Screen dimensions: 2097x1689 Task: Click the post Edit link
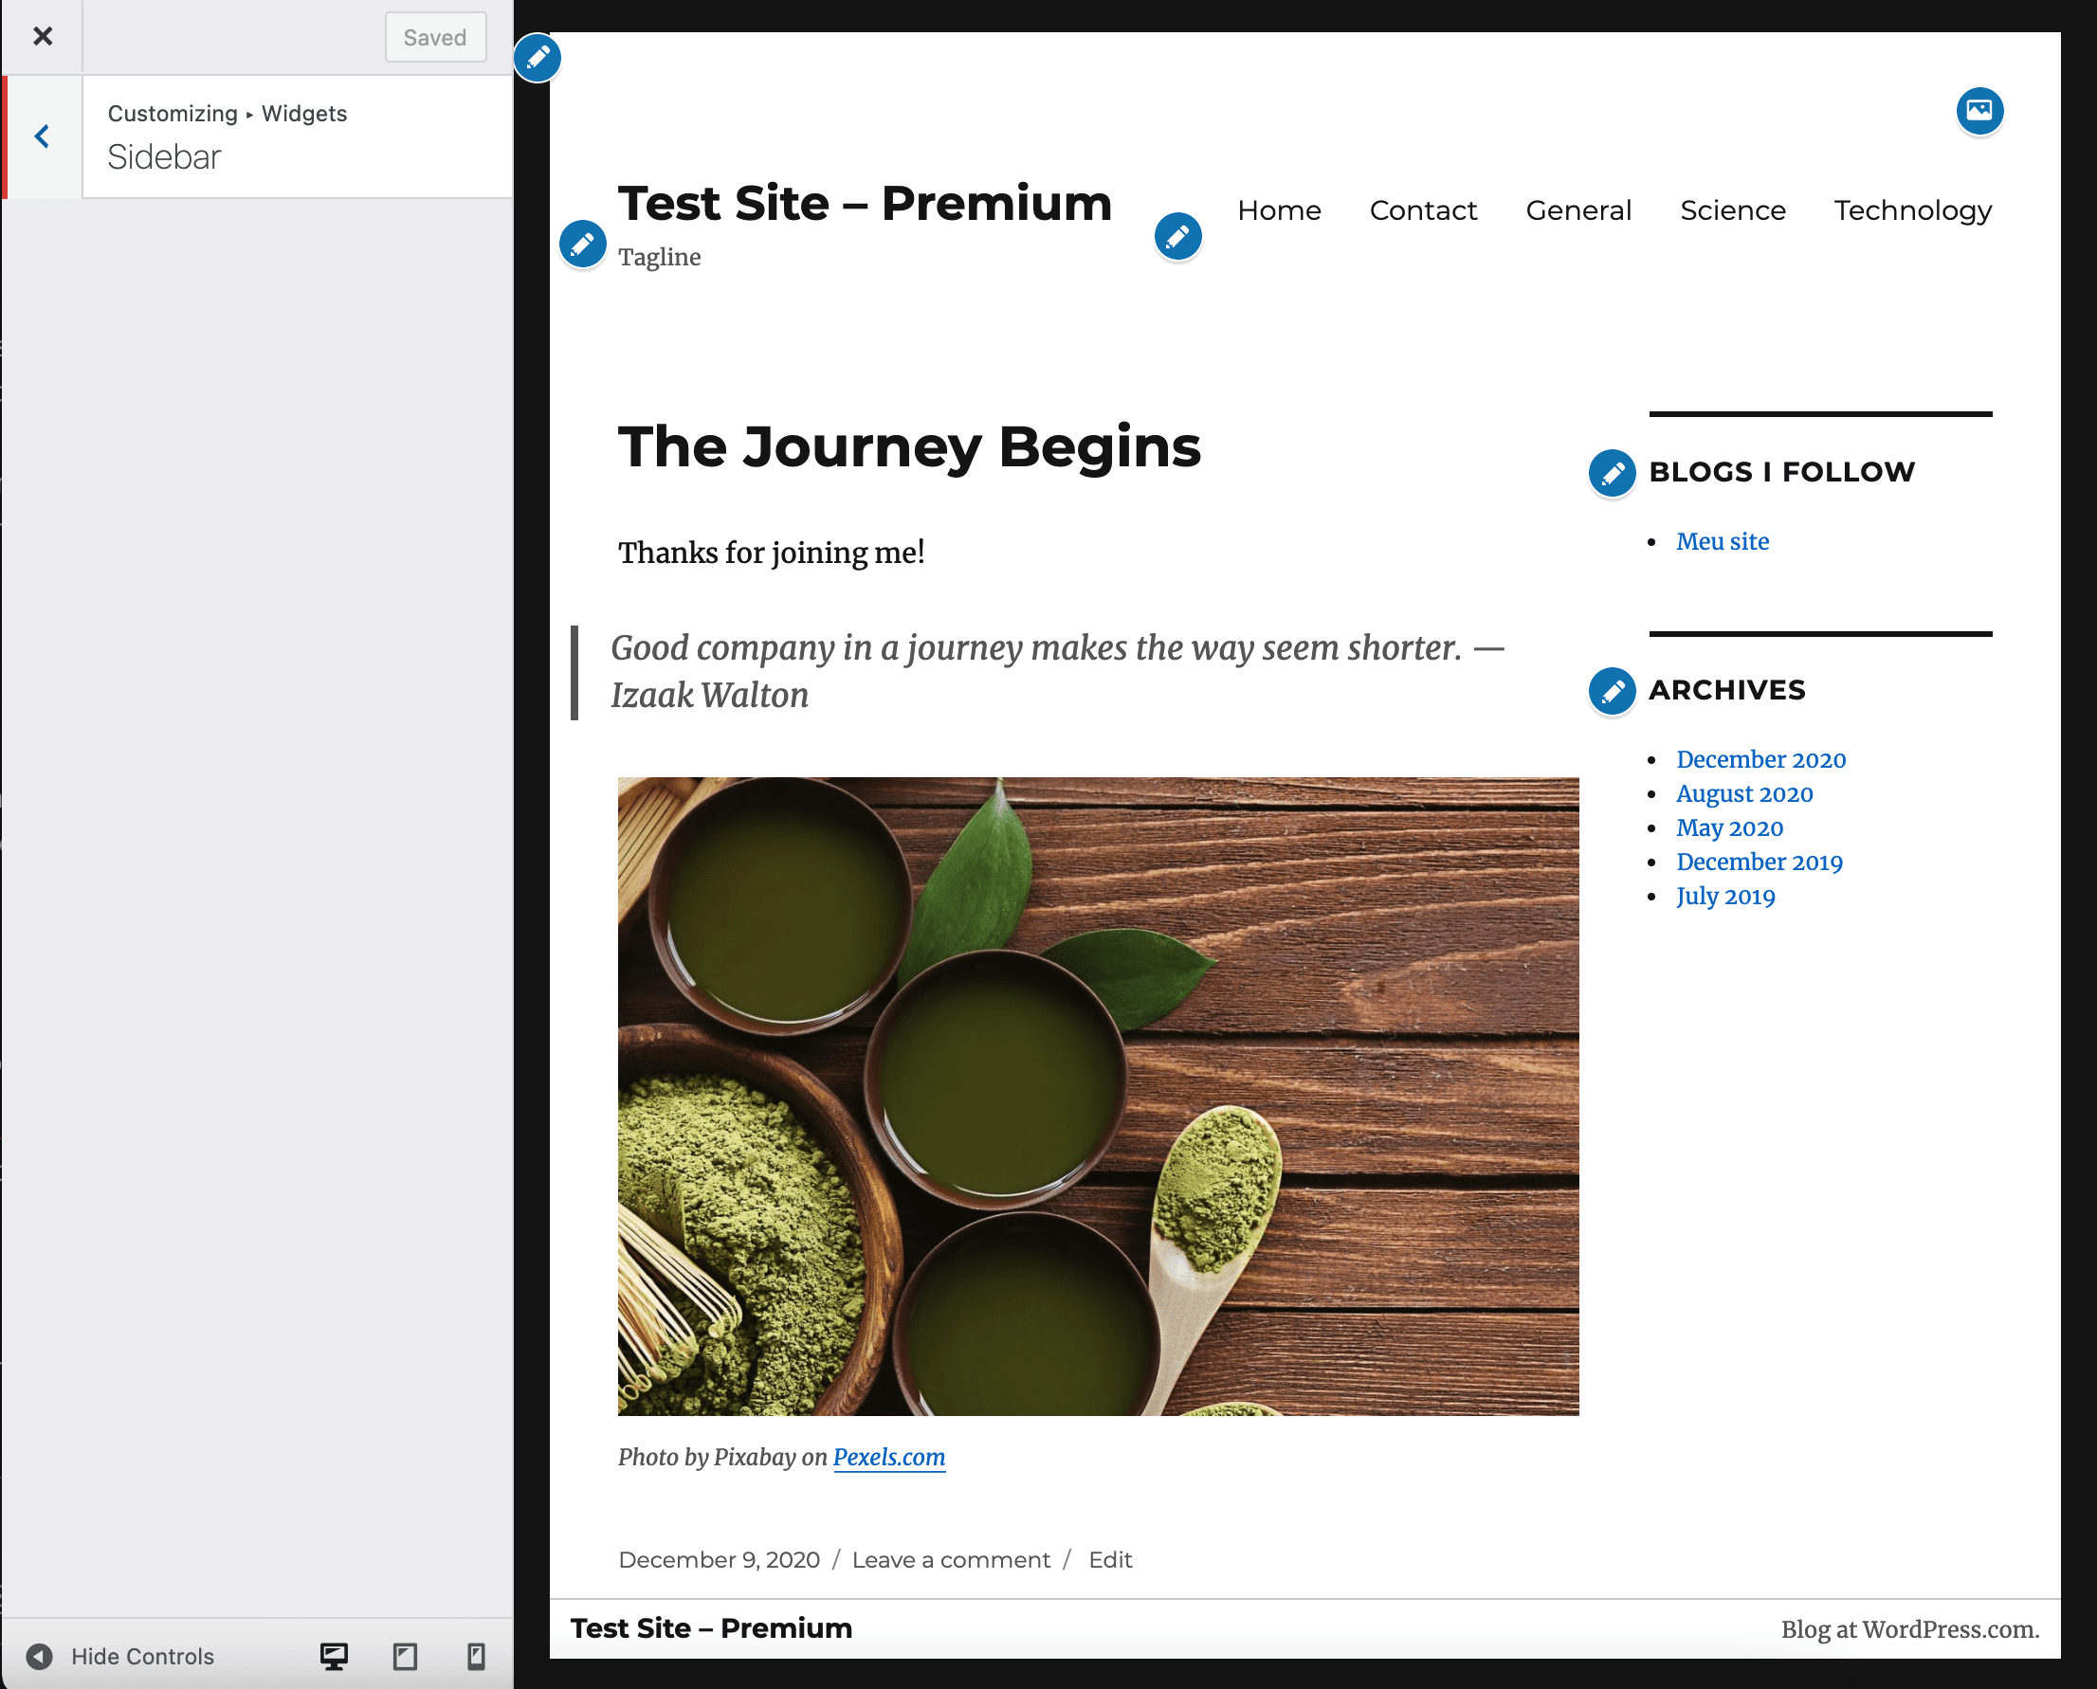point(1109,1559)
